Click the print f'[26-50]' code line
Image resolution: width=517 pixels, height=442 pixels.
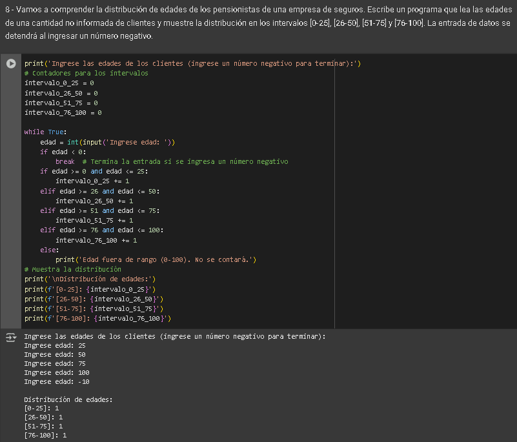click(94, 299)
